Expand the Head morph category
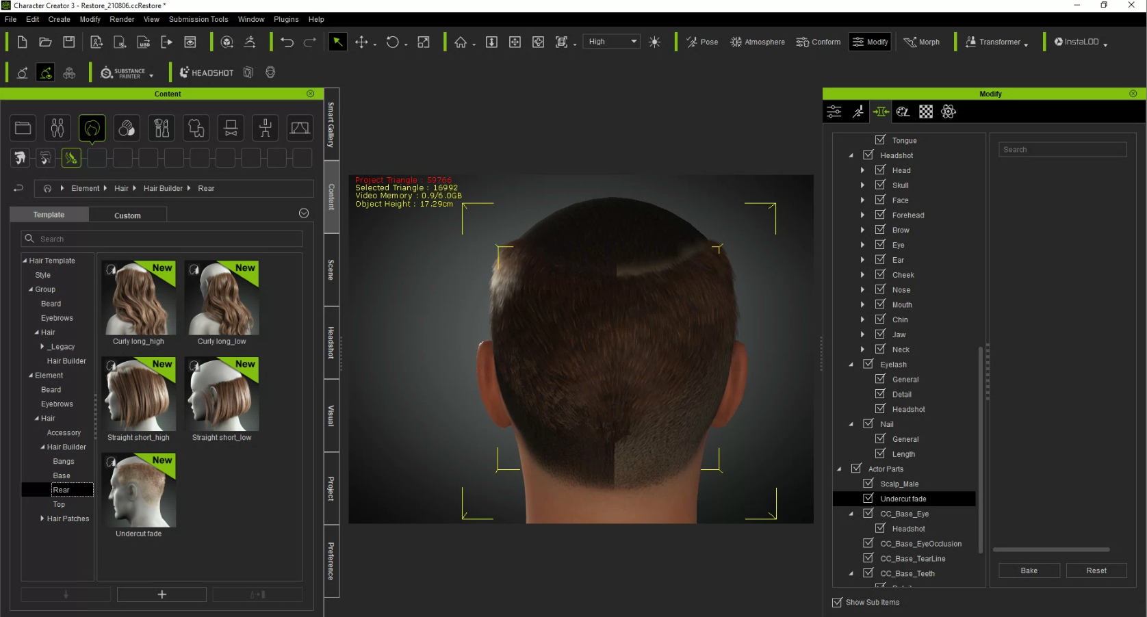The width and height of the screenshot is (1147, 617). tap(862, 170)
